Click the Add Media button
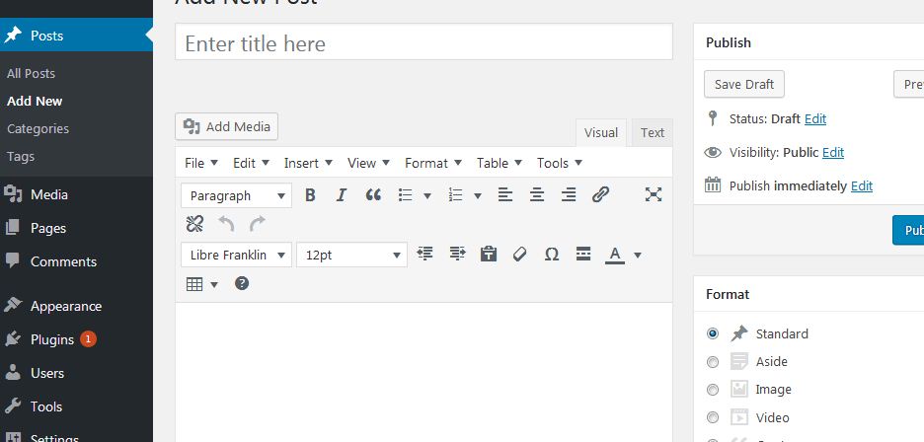 (x=226, y=126)
